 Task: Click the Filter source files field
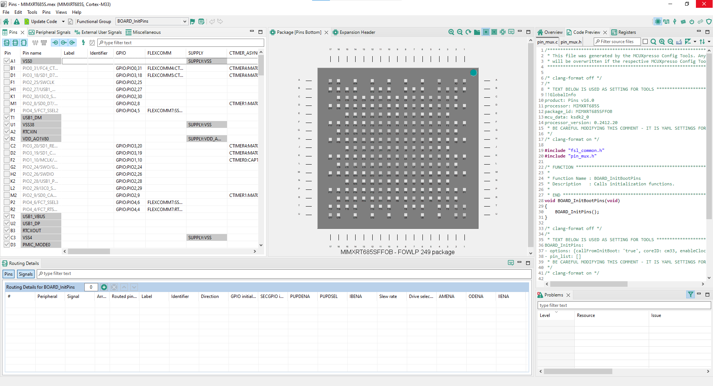tap(617, 42)
